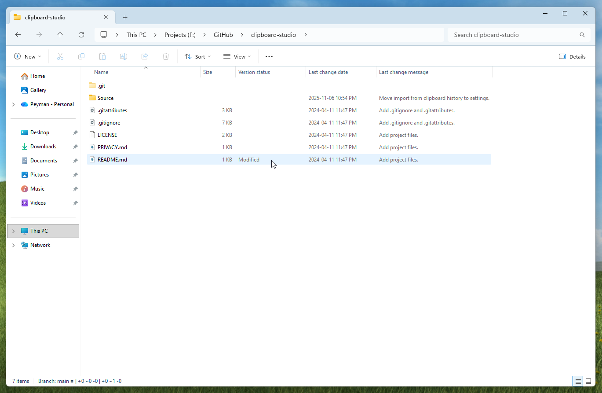Sort by Last change date column
The height and width of the screenshot is (393, 602).
[341, 72]
